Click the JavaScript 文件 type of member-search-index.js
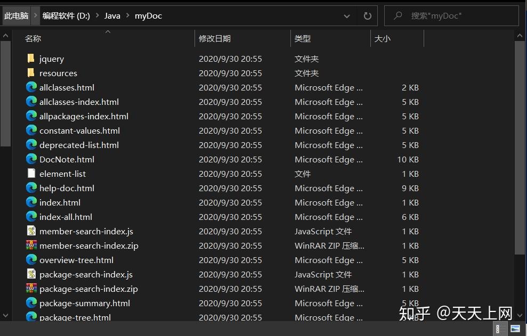 click(323, 232)
